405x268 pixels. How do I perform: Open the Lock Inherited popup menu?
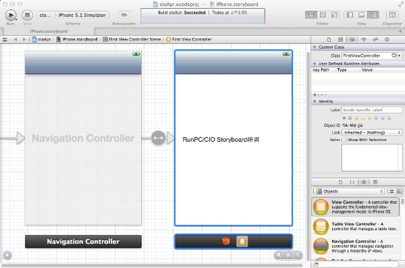372,132
